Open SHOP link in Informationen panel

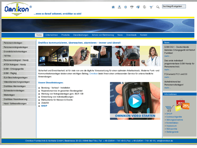[x=169, y=114]
